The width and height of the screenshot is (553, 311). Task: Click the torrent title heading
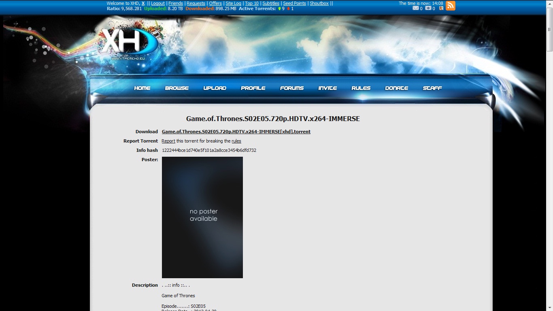(273, 119)
